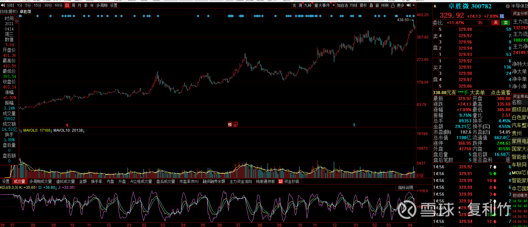This screenshot has height=227, width=528.
Task: Toggle the 预测 forecast display
Action: (x=385, y=5)
